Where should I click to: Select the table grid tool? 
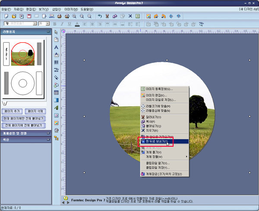[x=56, y=92]
